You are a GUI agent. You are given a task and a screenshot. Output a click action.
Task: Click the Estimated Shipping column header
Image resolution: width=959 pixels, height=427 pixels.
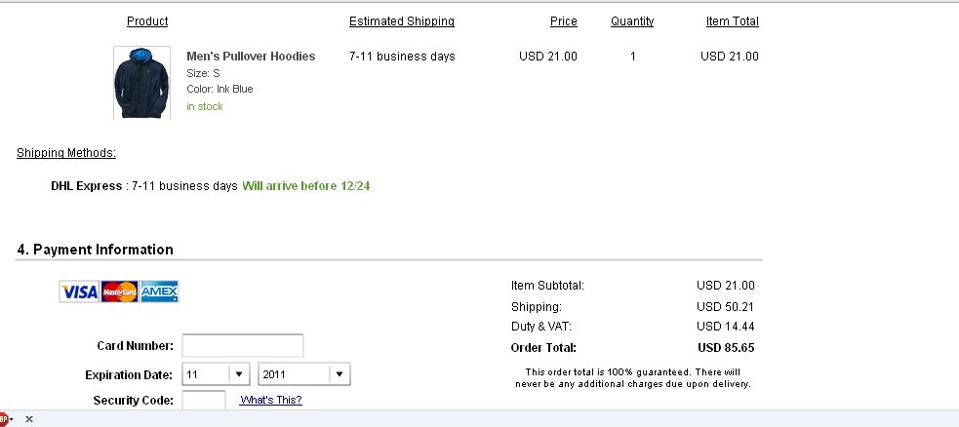click(402, 21)
